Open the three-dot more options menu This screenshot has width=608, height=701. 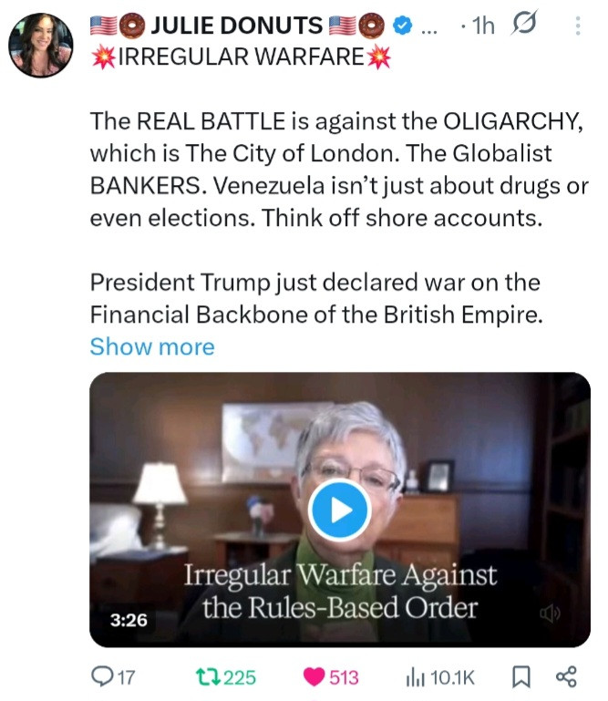coord(578,26)
